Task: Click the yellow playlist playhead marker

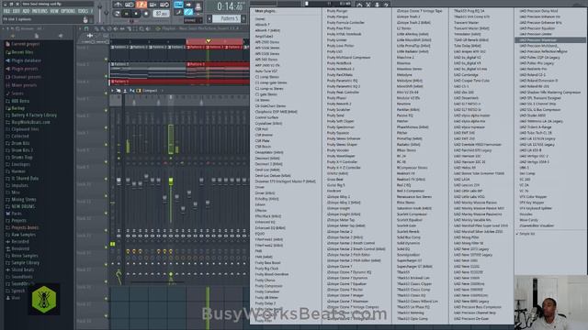Action: click(x=209, y=40)
